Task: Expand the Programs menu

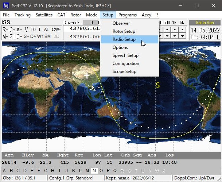Action: click(x=128, y=15)
